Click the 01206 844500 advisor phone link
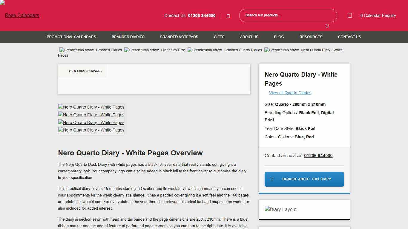The width and height of the screenshot is (408, 229). (318, 155)
